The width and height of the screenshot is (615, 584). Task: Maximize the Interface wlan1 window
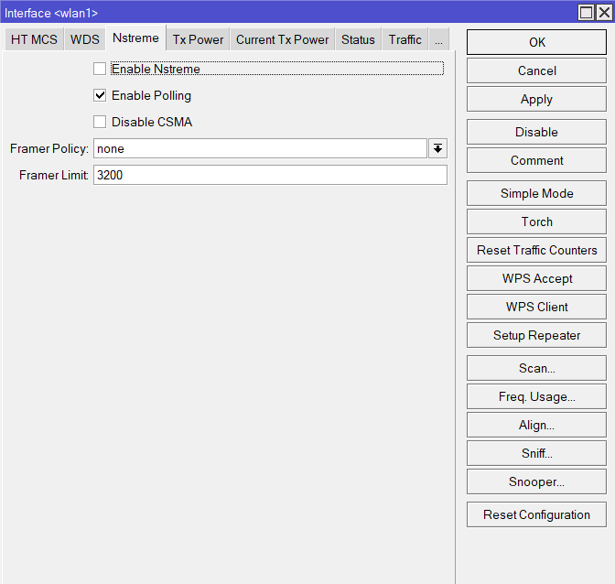click(586, 13)
